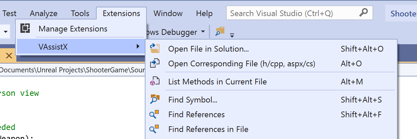Open the Windows Debugger dropdown arrow
This screenshot has width=417, height=139.
(x=203, y=32)
